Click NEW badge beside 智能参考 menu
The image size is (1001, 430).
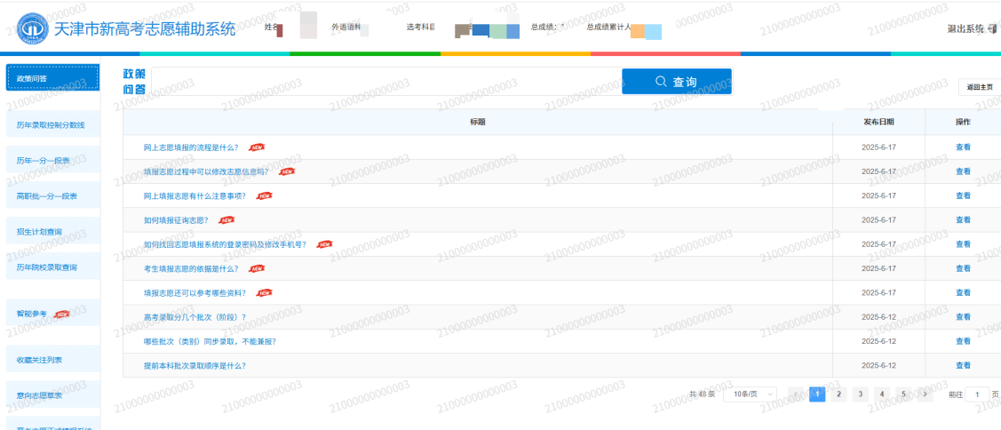coord(62,314)
